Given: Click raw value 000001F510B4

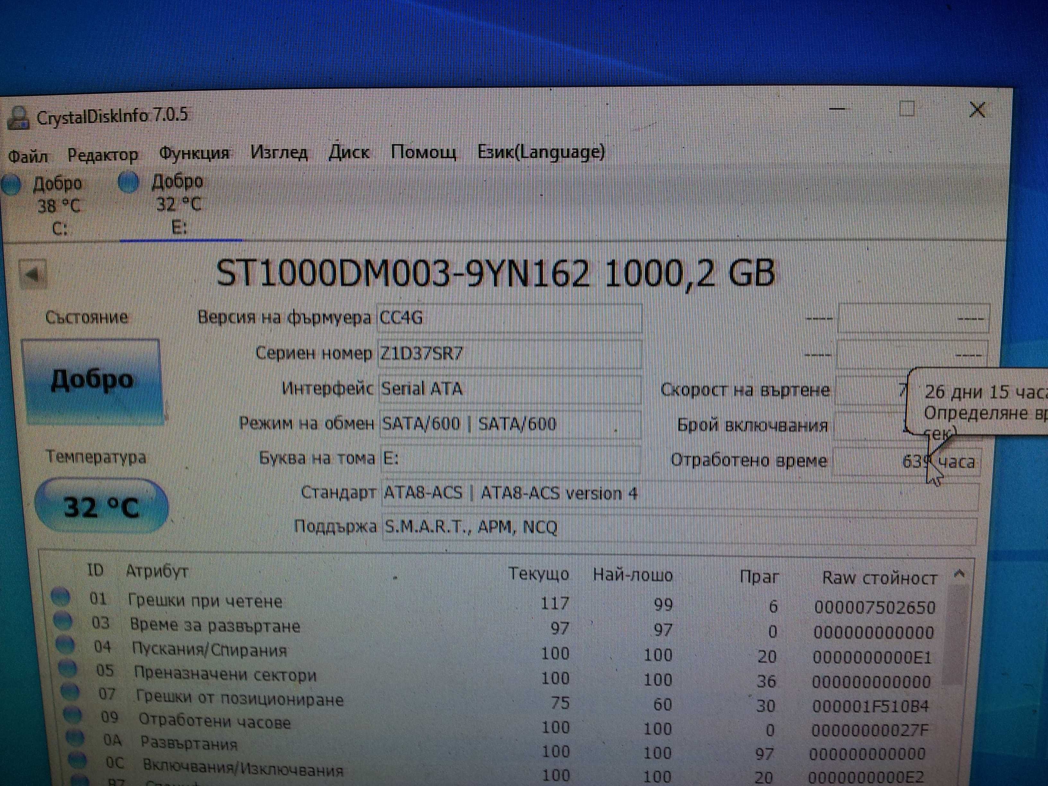Looking at the screenshot, I should coord(870,706).
